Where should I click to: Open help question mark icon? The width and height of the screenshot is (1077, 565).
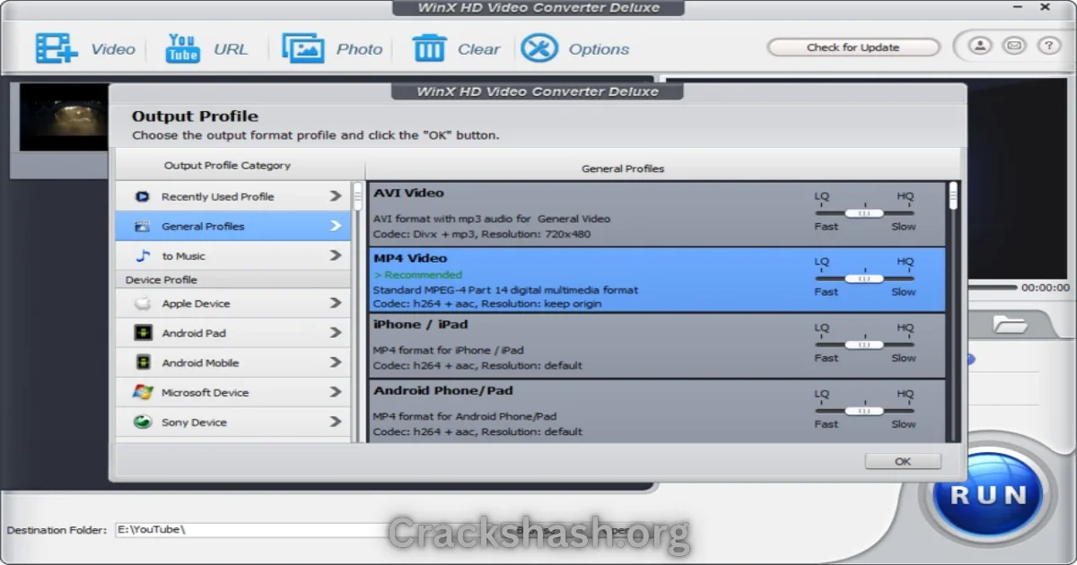1048,45
